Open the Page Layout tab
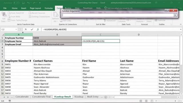Viewport: 183px width, 103px height. pyautogui.click(x=35, y=8)
